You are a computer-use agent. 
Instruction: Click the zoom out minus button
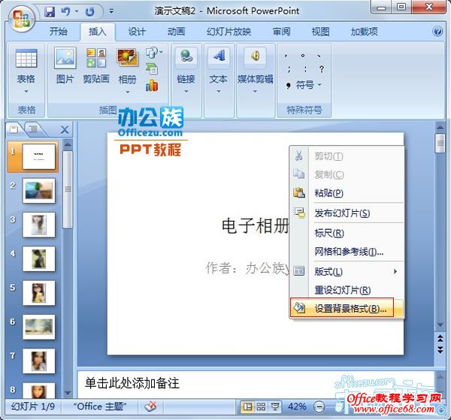(319, 406)
